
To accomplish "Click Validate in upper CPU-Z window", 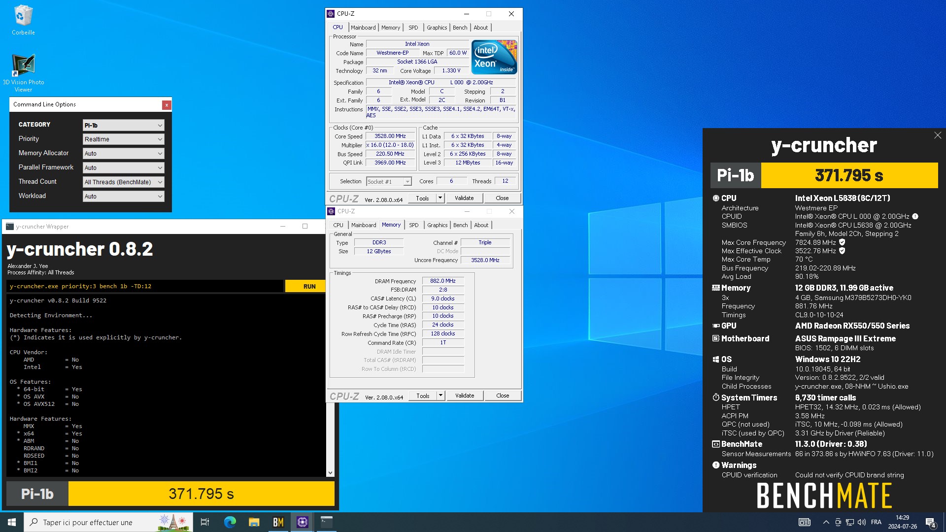I will pyautogui.click(x=464, y=198).
